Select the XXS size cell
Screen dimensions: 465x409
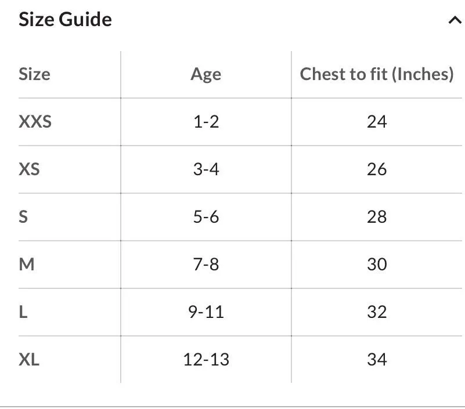35,122
